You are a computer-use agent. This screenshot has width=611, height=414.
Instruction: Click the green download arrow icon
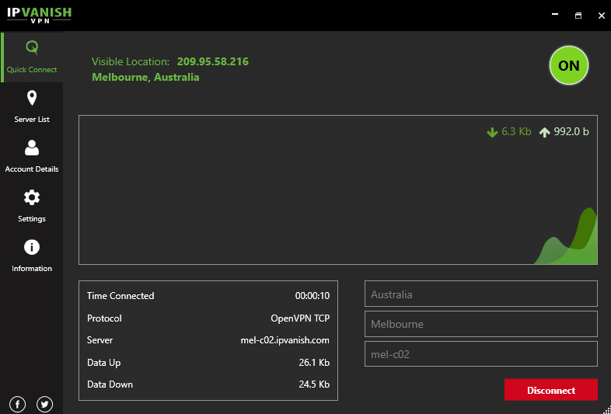click(x=491, y=132)
